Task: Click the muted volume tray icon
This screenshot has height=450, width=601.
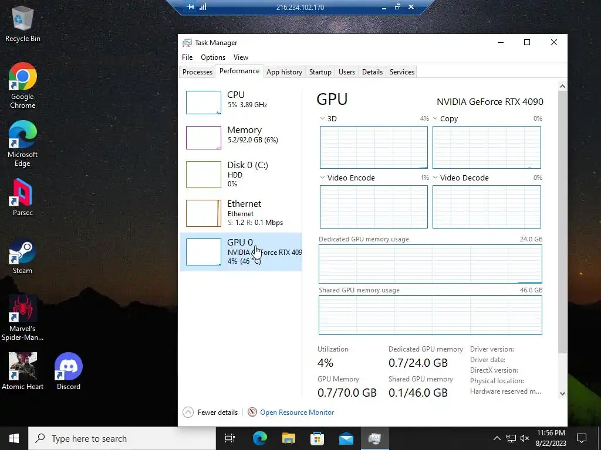Action: (x=525, y=438)
